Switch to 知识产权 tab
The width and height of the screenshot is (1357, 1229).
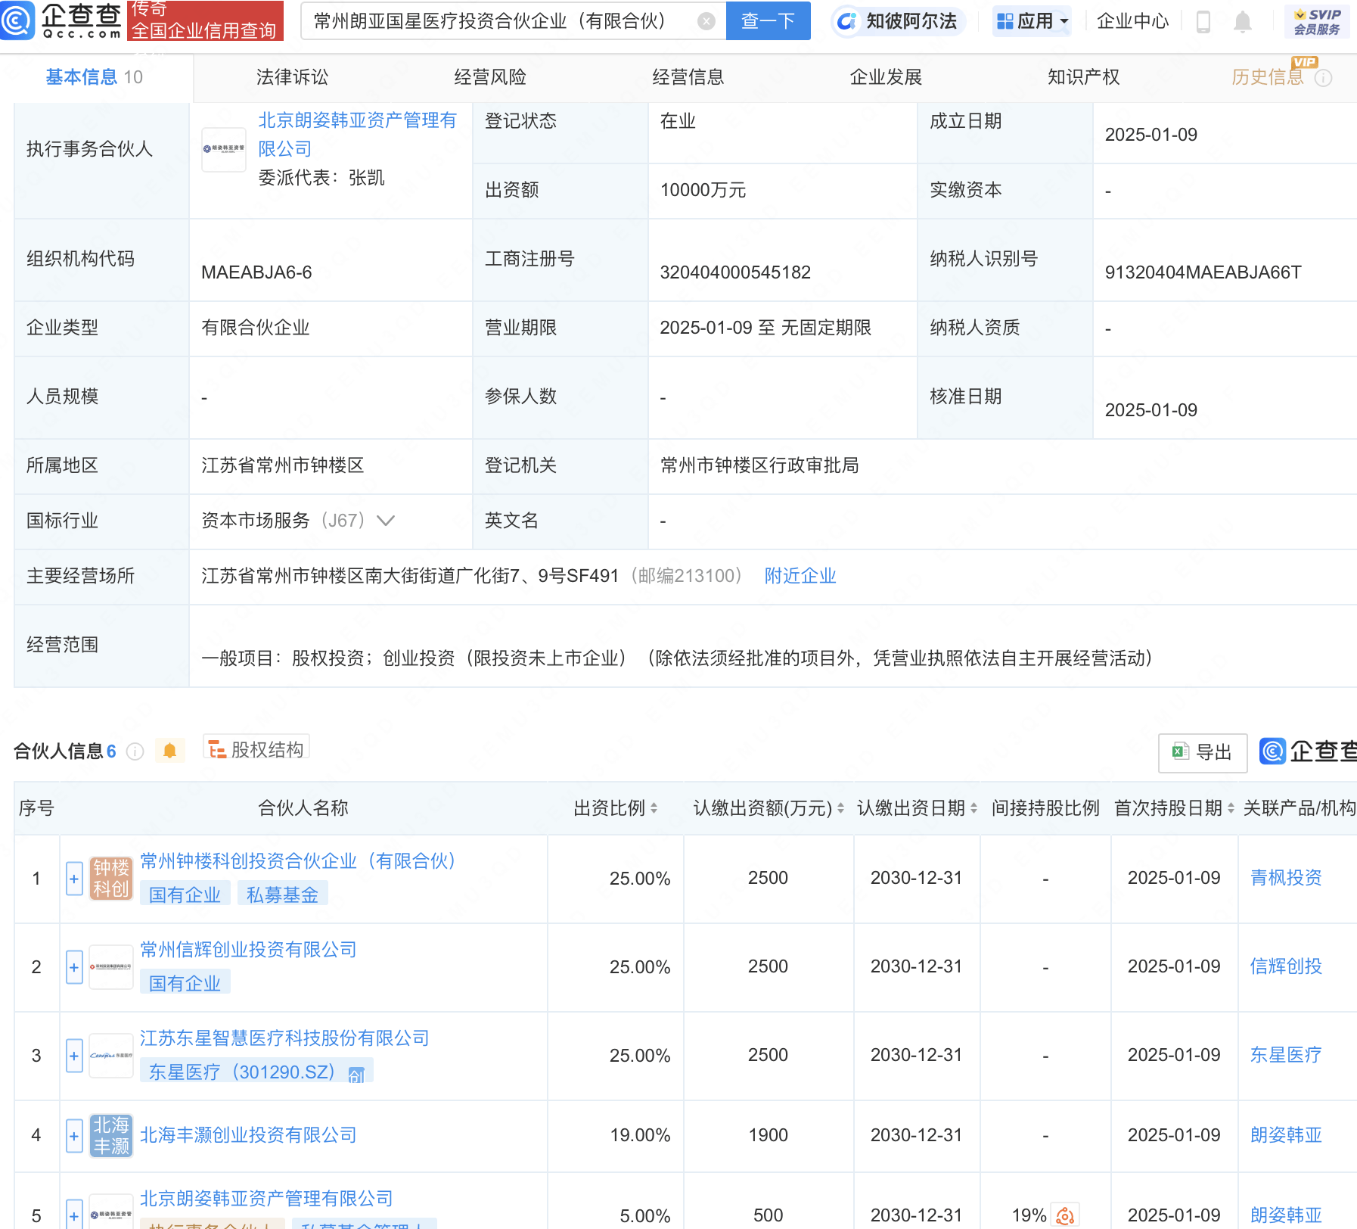1083,77
